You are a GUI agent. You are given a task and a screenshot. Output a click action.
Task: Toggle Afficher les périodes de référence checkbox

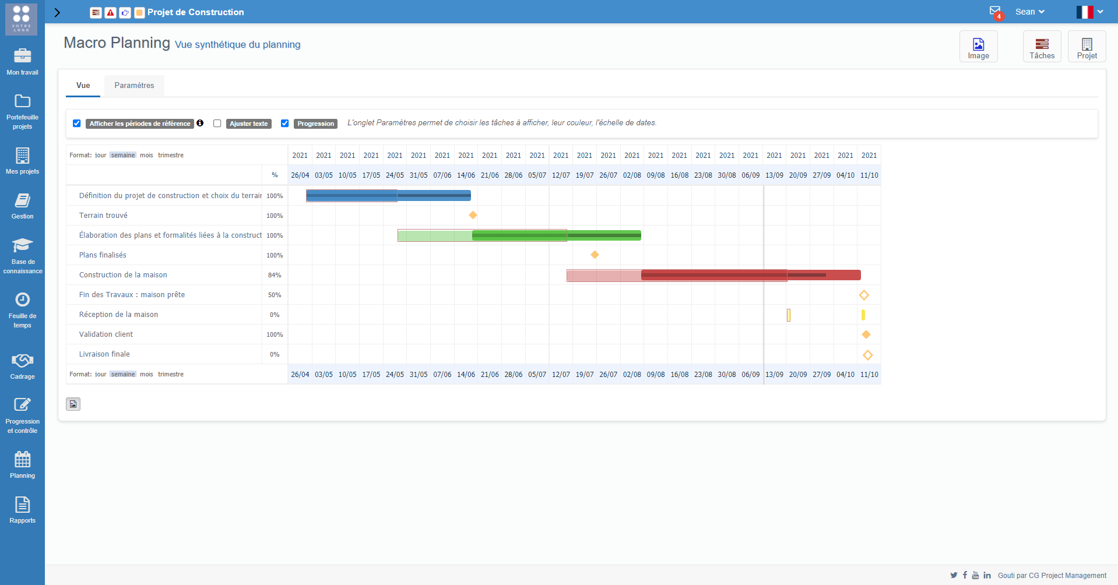(x=76, y=124)
